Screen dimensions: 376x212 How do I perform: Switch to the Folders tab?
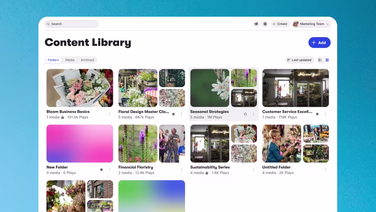pyautogui.click(x=53, y=60)
